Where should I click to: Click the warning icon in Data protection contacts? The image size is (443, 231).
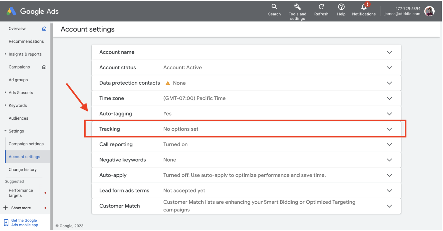[167, 83]
